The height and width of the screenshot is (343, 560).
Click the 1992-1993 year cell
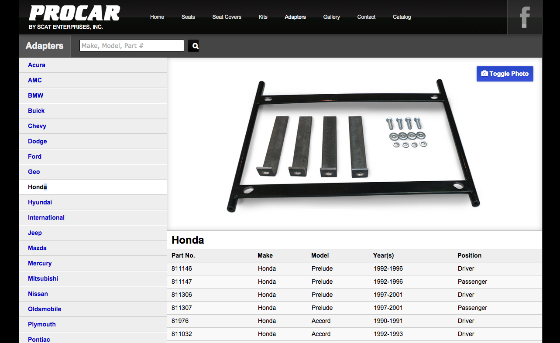[388, 334]
